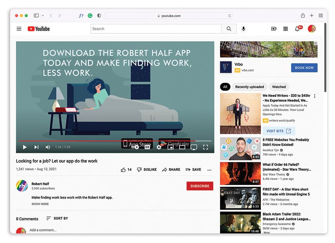Image resolution: width=335 pixels, height=243 pixels.
Task: Save the video to a playlist
Action: tap(193, 170)
